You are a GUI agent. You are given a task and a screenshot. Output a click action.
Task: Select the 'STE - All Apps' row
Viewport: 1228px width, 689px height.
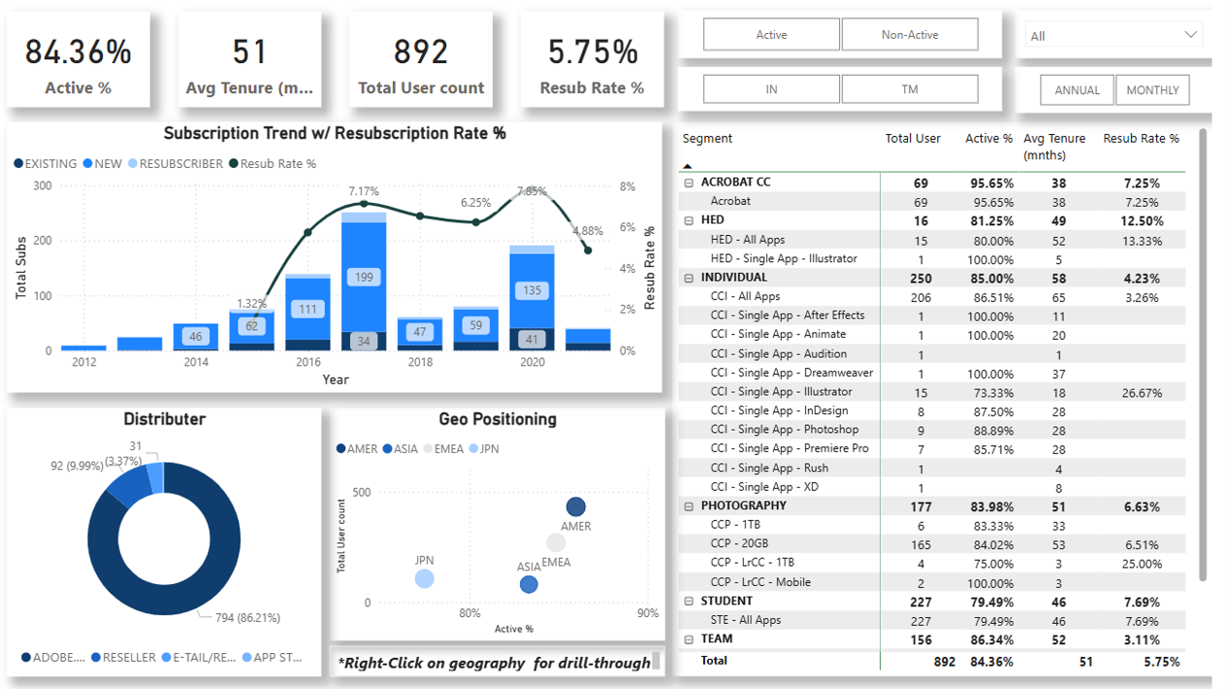(932, 620)
